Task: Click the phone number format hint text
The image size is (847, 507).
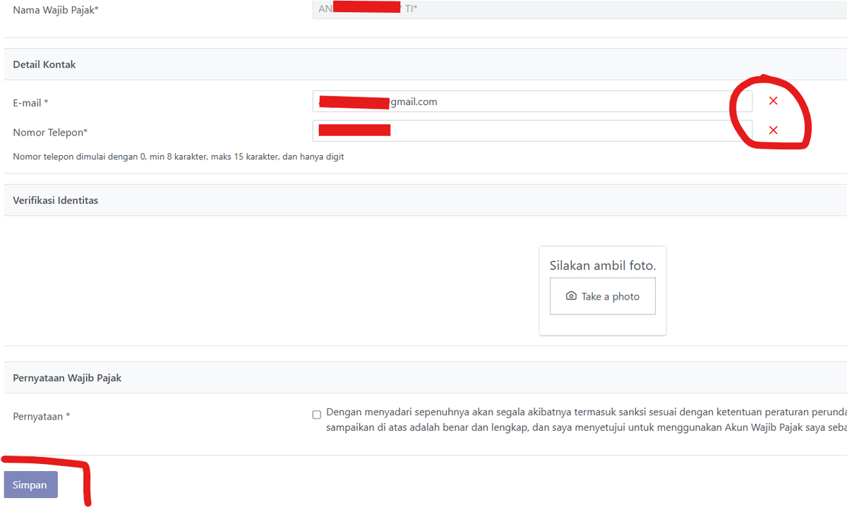Action: [x=179, y=157]
